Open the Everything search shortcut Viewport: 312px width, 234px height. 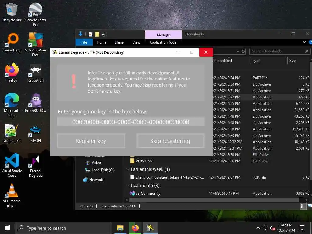click(12, 43)
